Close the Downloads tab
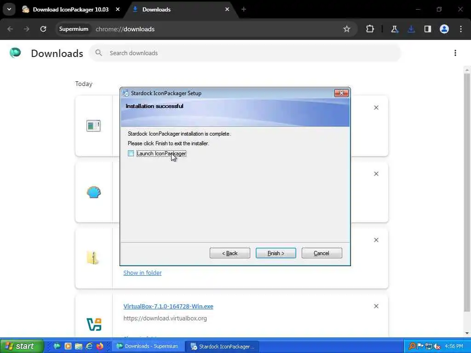 coord(227,9)
